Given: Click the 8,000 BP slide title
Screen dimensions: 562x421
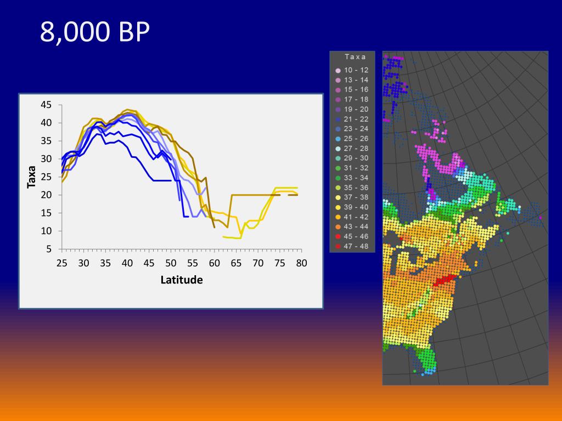Looking at the screenshot, I should [94, 32].
